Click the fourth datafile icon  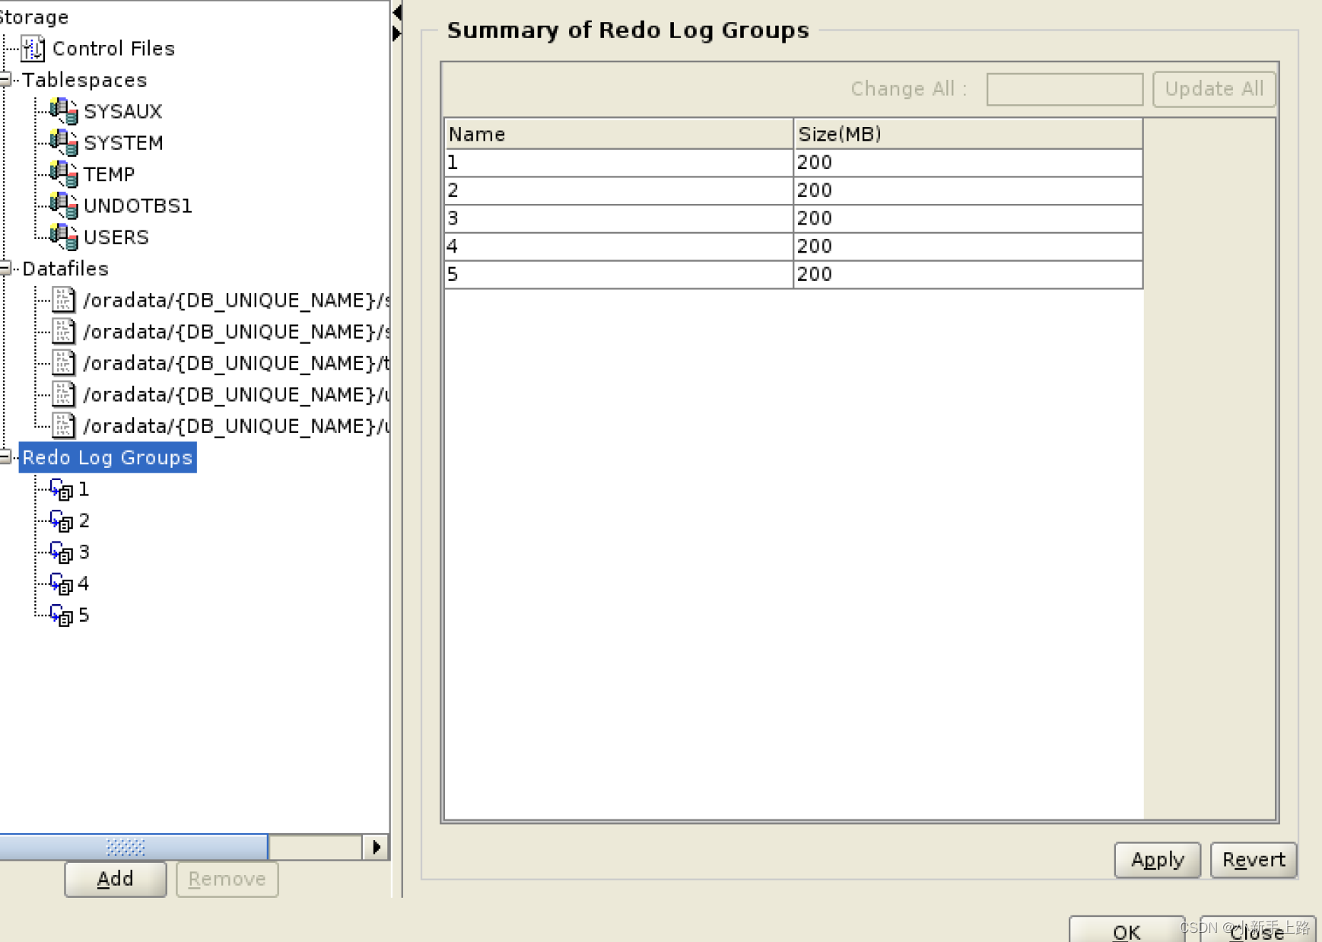coord(63,394)
